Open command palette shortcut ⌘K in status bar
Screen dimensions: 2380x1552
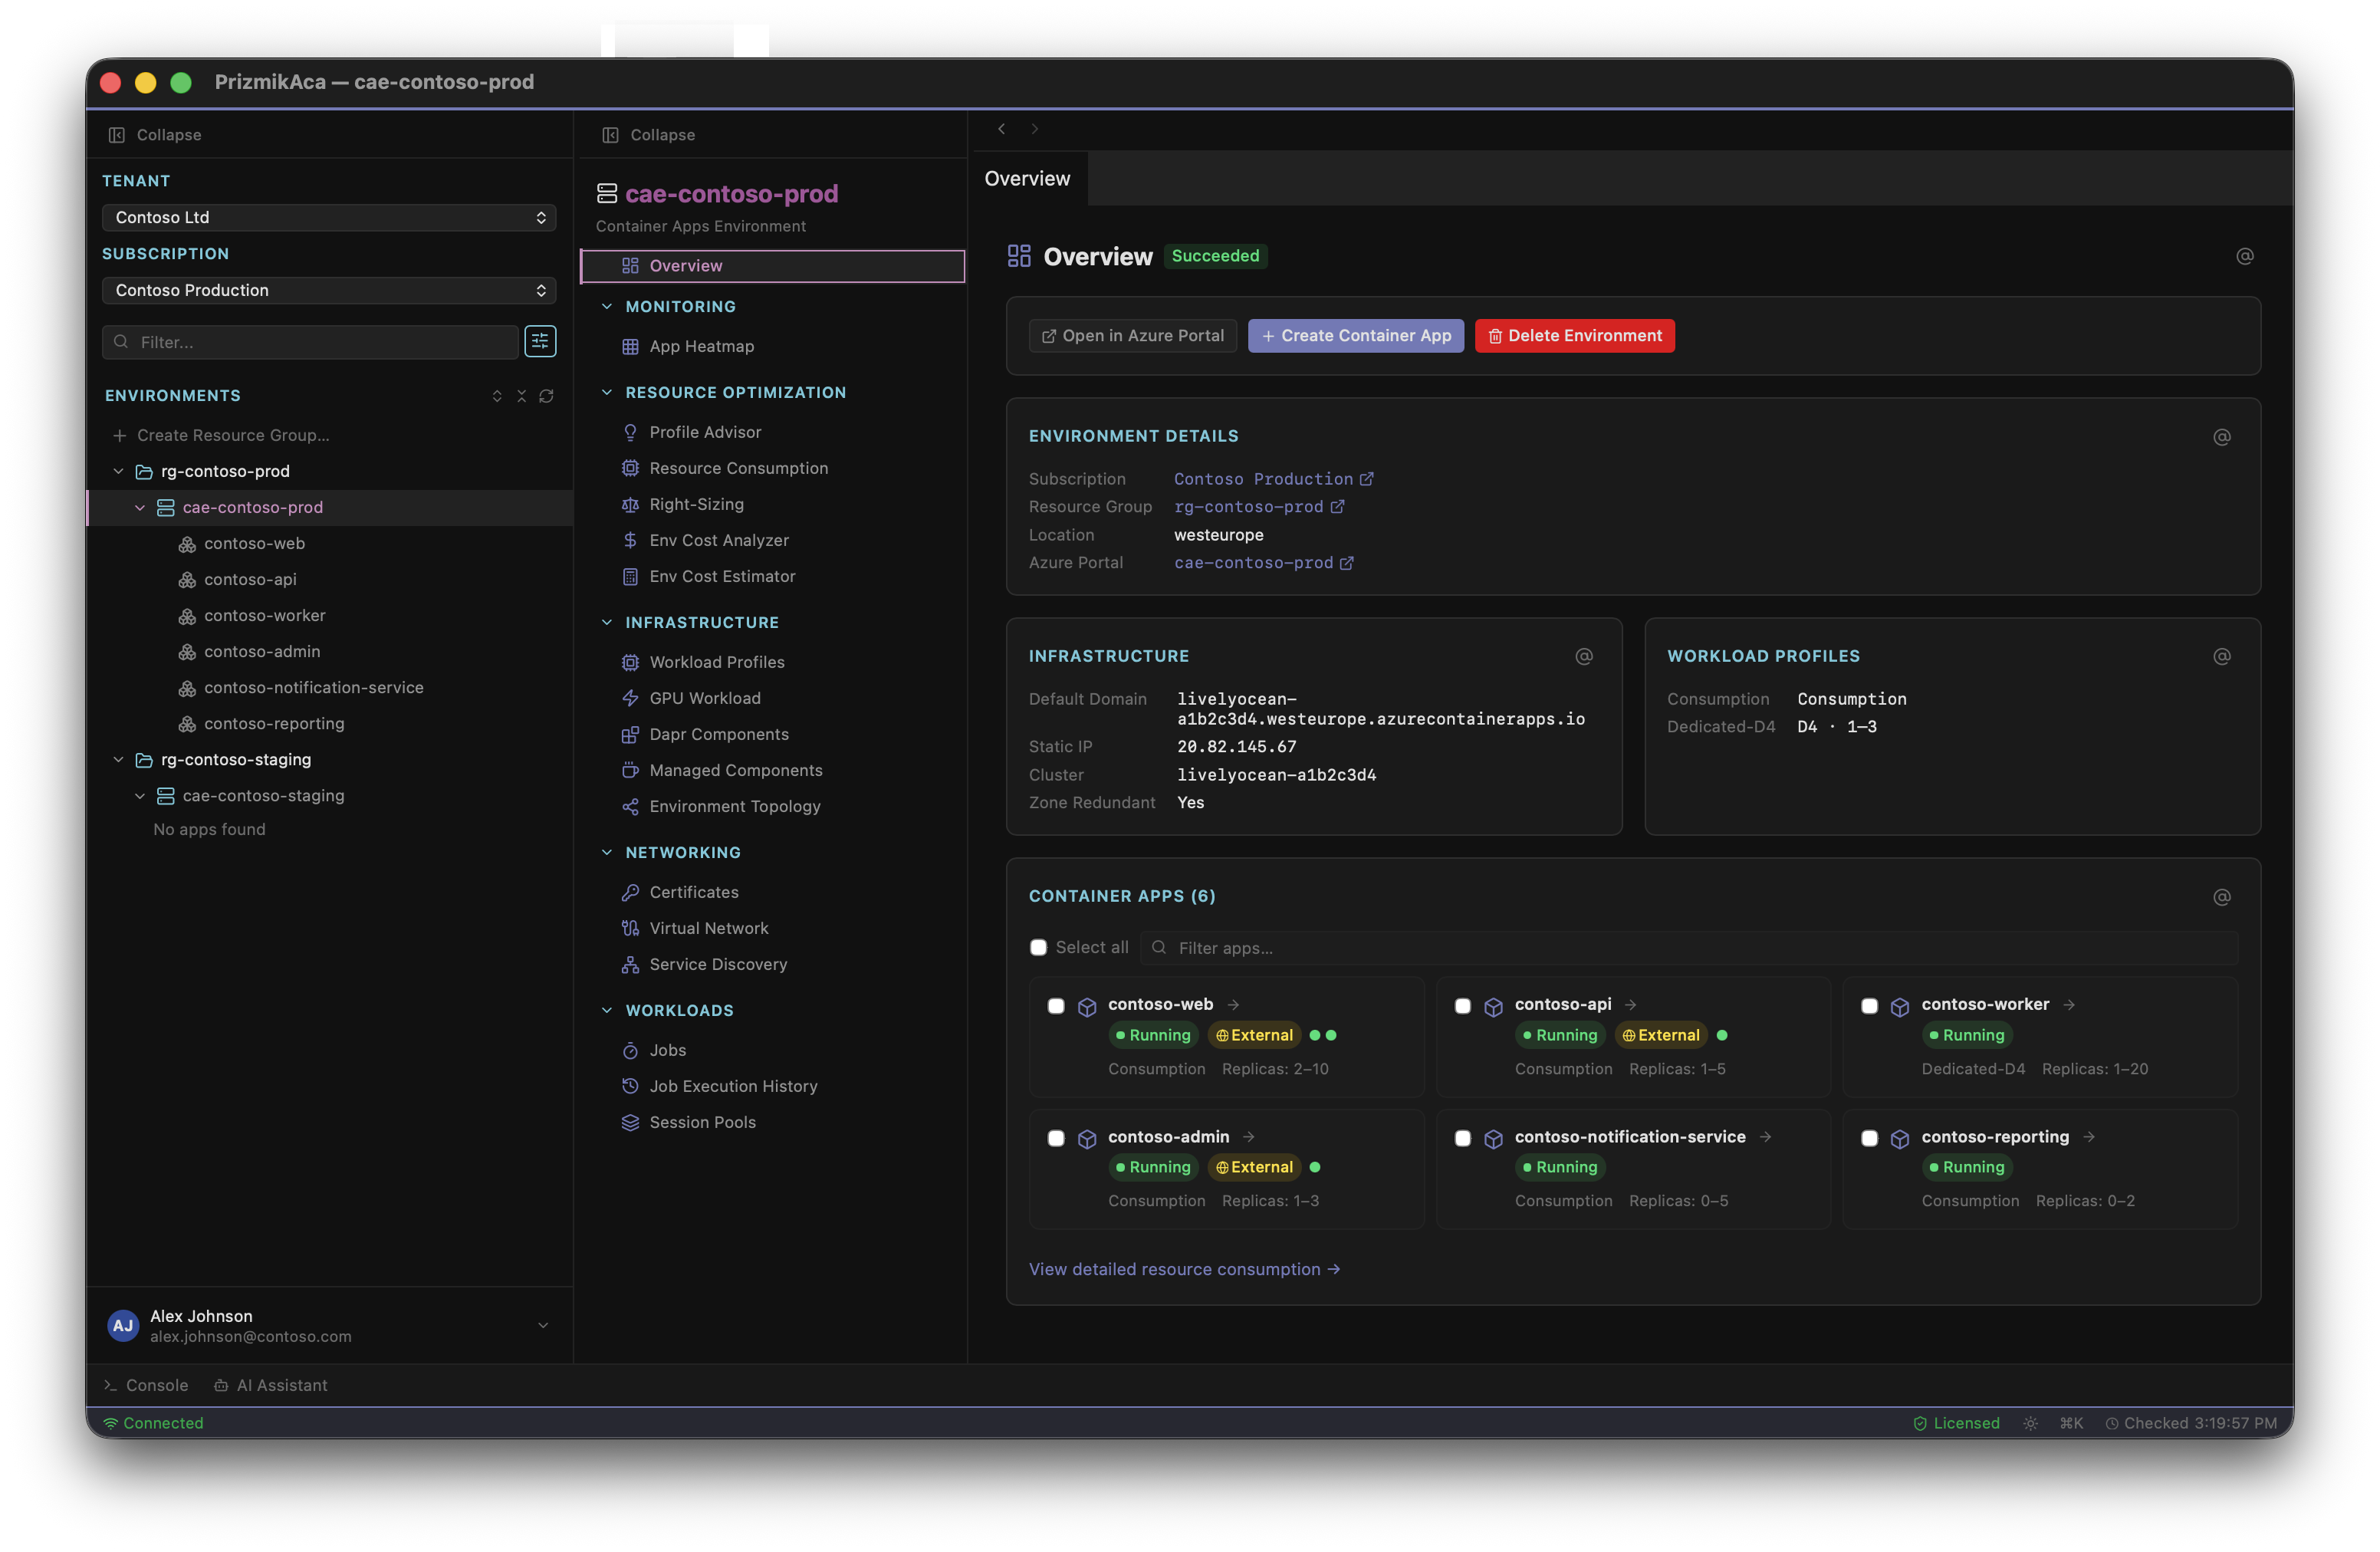(x=2071, y=1423)
